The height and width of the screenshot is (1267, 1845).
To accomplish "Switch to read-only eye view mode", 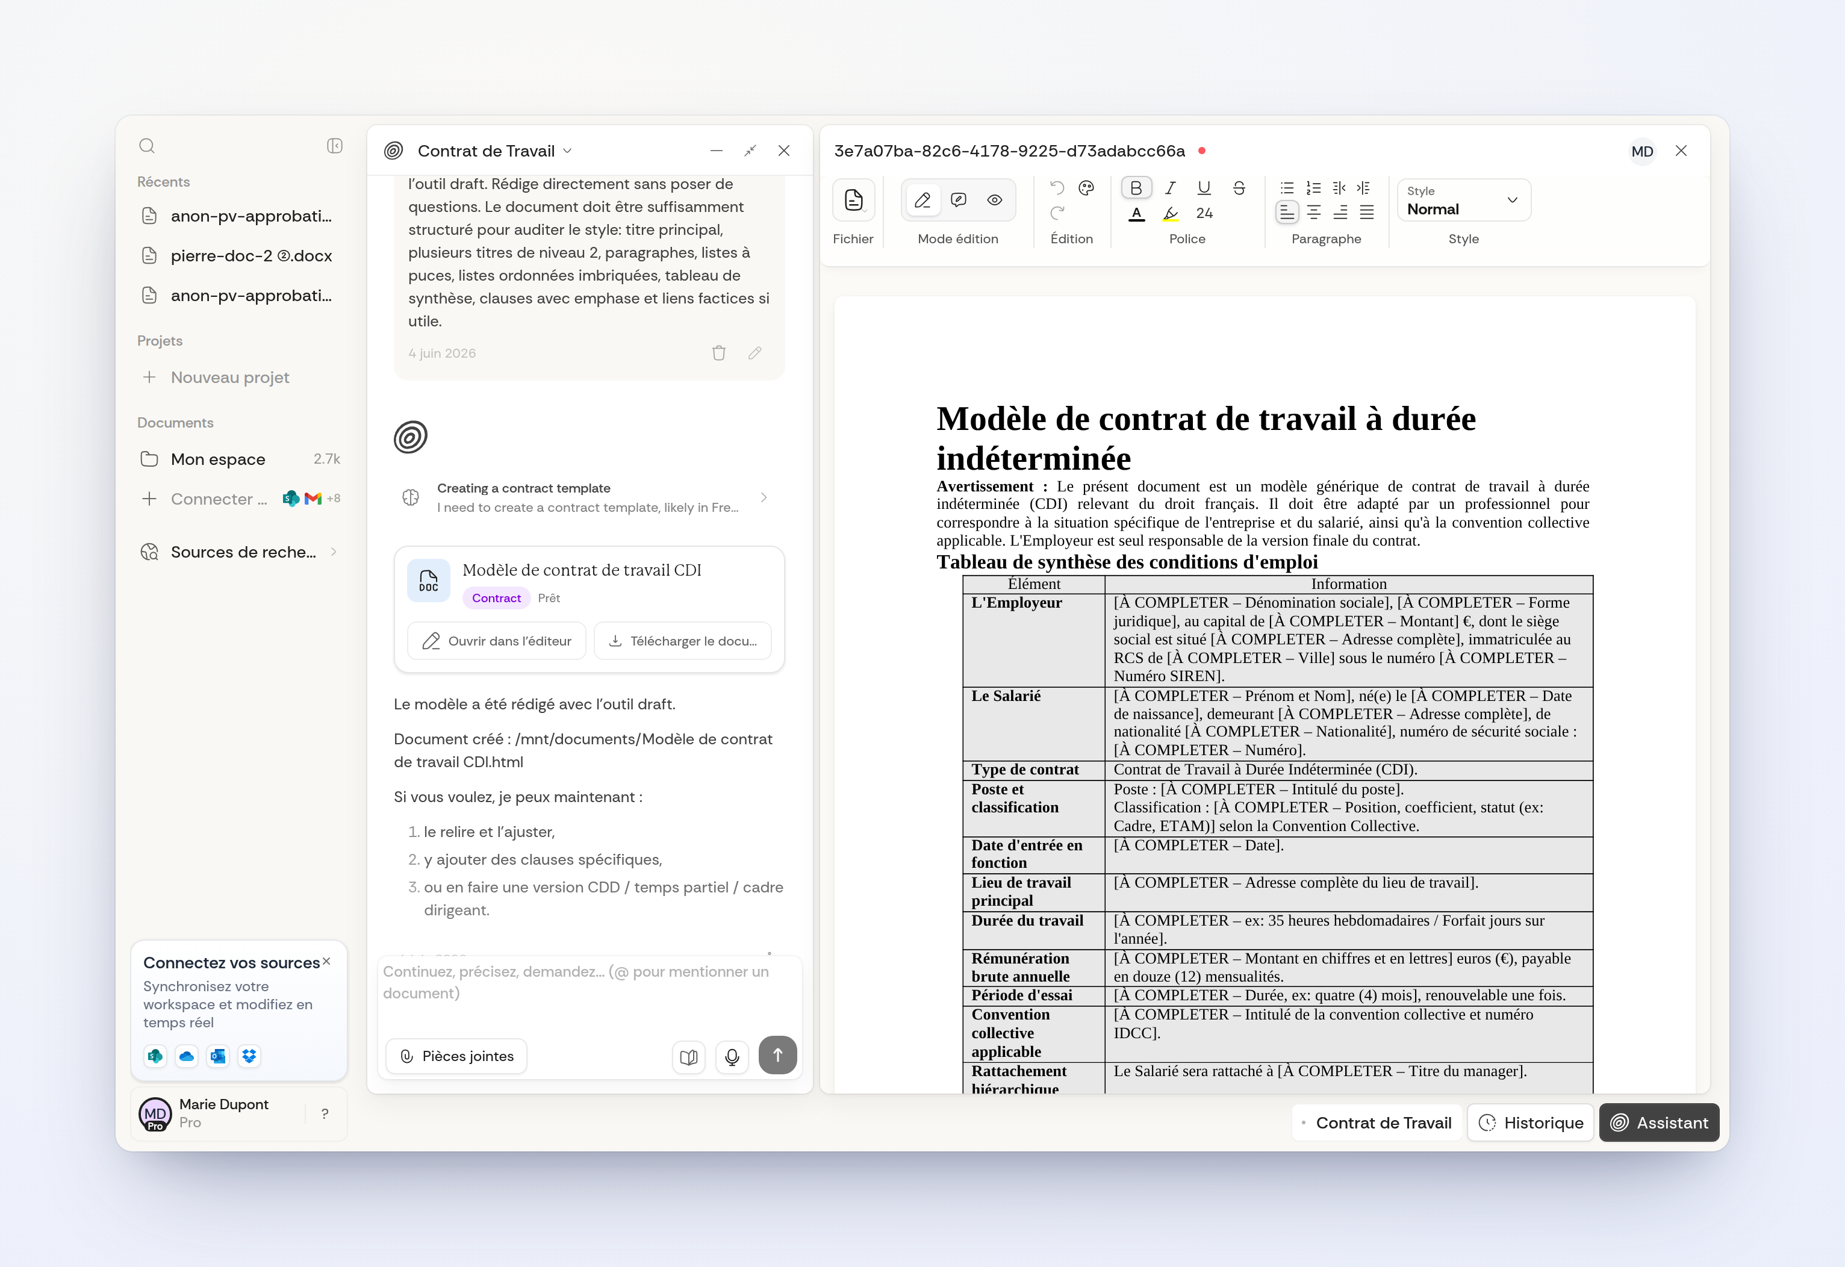I will (x=994, y=200).
